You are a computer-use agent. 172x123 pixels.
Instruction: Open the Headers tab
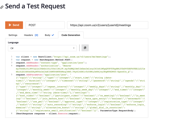[28, 35]
